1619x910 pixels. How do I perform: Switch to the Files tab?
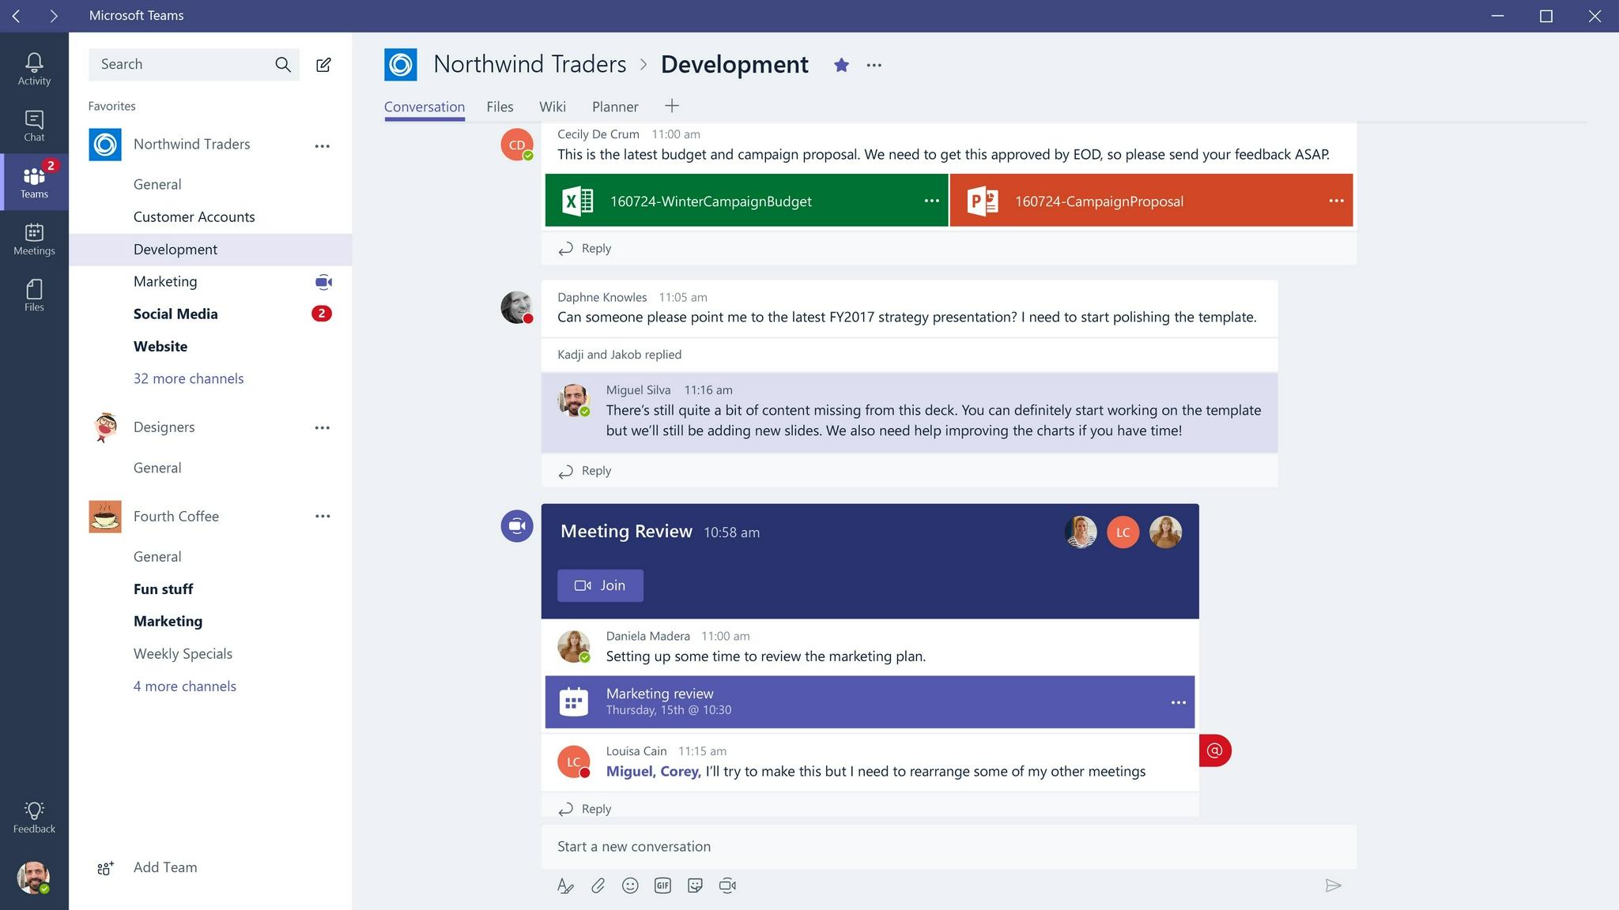[500, 106]
